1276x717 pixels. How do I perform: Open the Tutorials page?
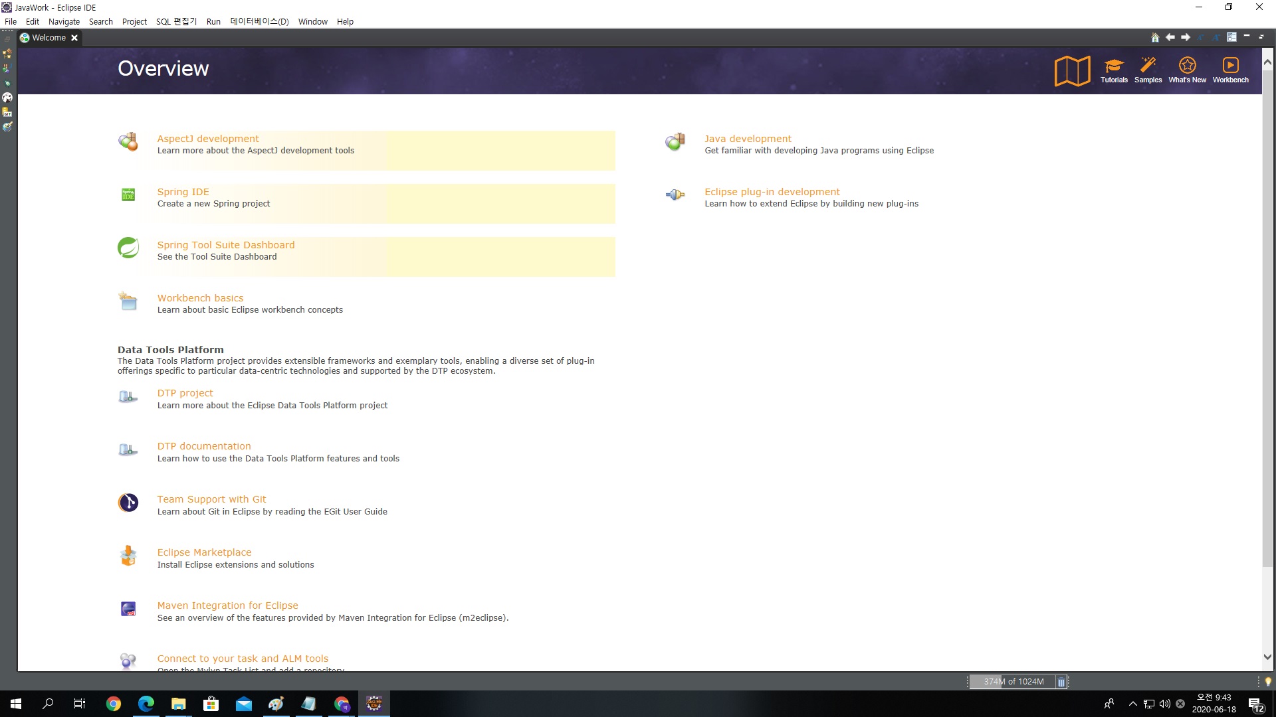point(1114,70)
